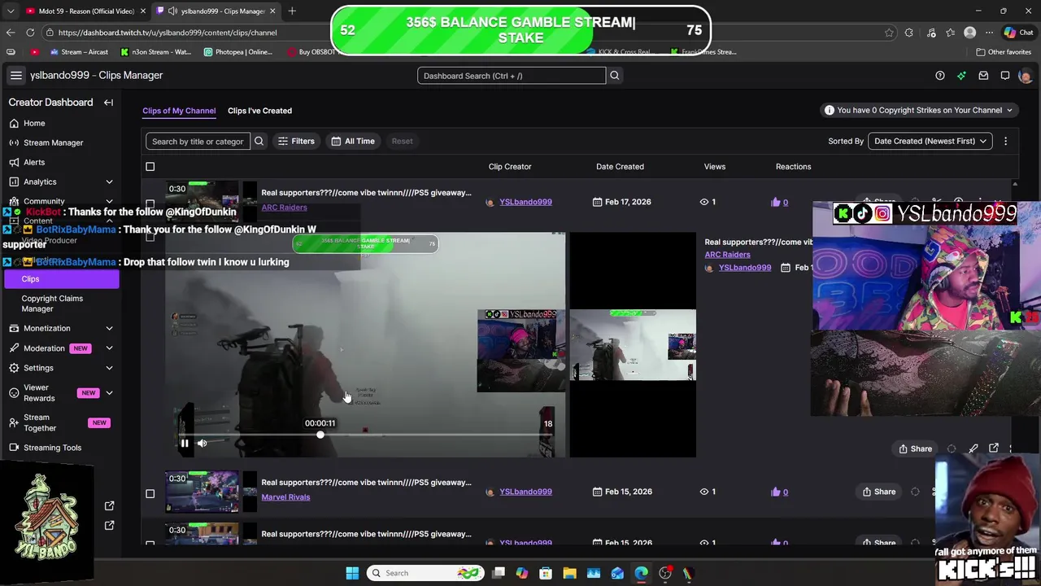Pause the playing clip video
Screen dimensions: 1041x586
(x=185, y=444)
